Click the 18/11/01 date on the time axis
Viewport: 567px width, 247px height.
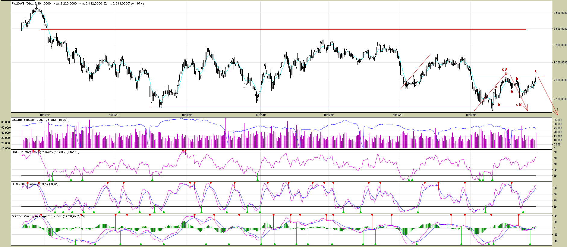(x=261, y=115)
